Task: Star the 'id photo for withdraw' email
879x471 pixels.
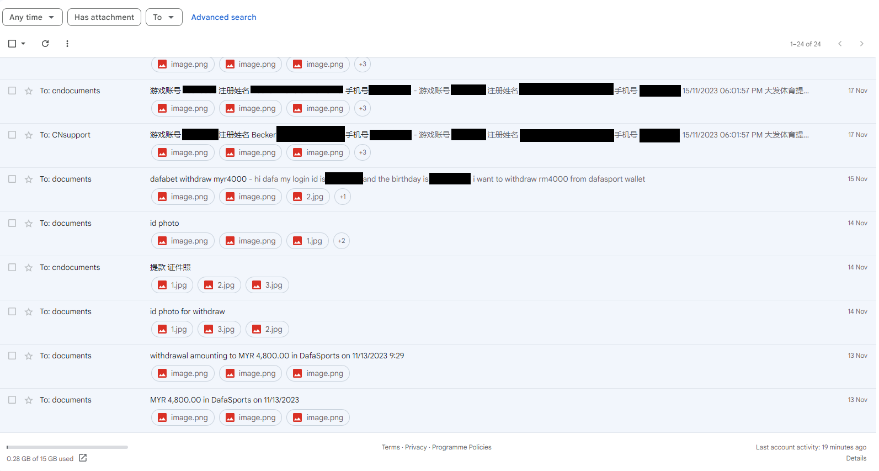Action: (29, 312)
